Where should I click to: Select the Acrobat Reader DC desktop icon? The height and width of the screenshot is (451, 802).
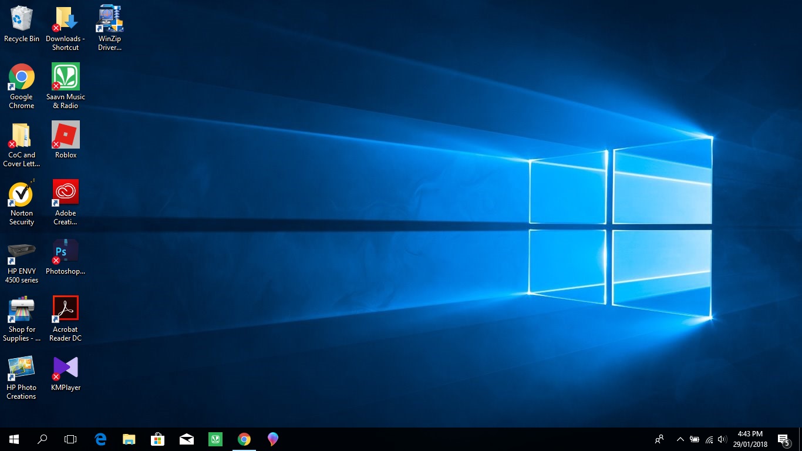(66, 319)
